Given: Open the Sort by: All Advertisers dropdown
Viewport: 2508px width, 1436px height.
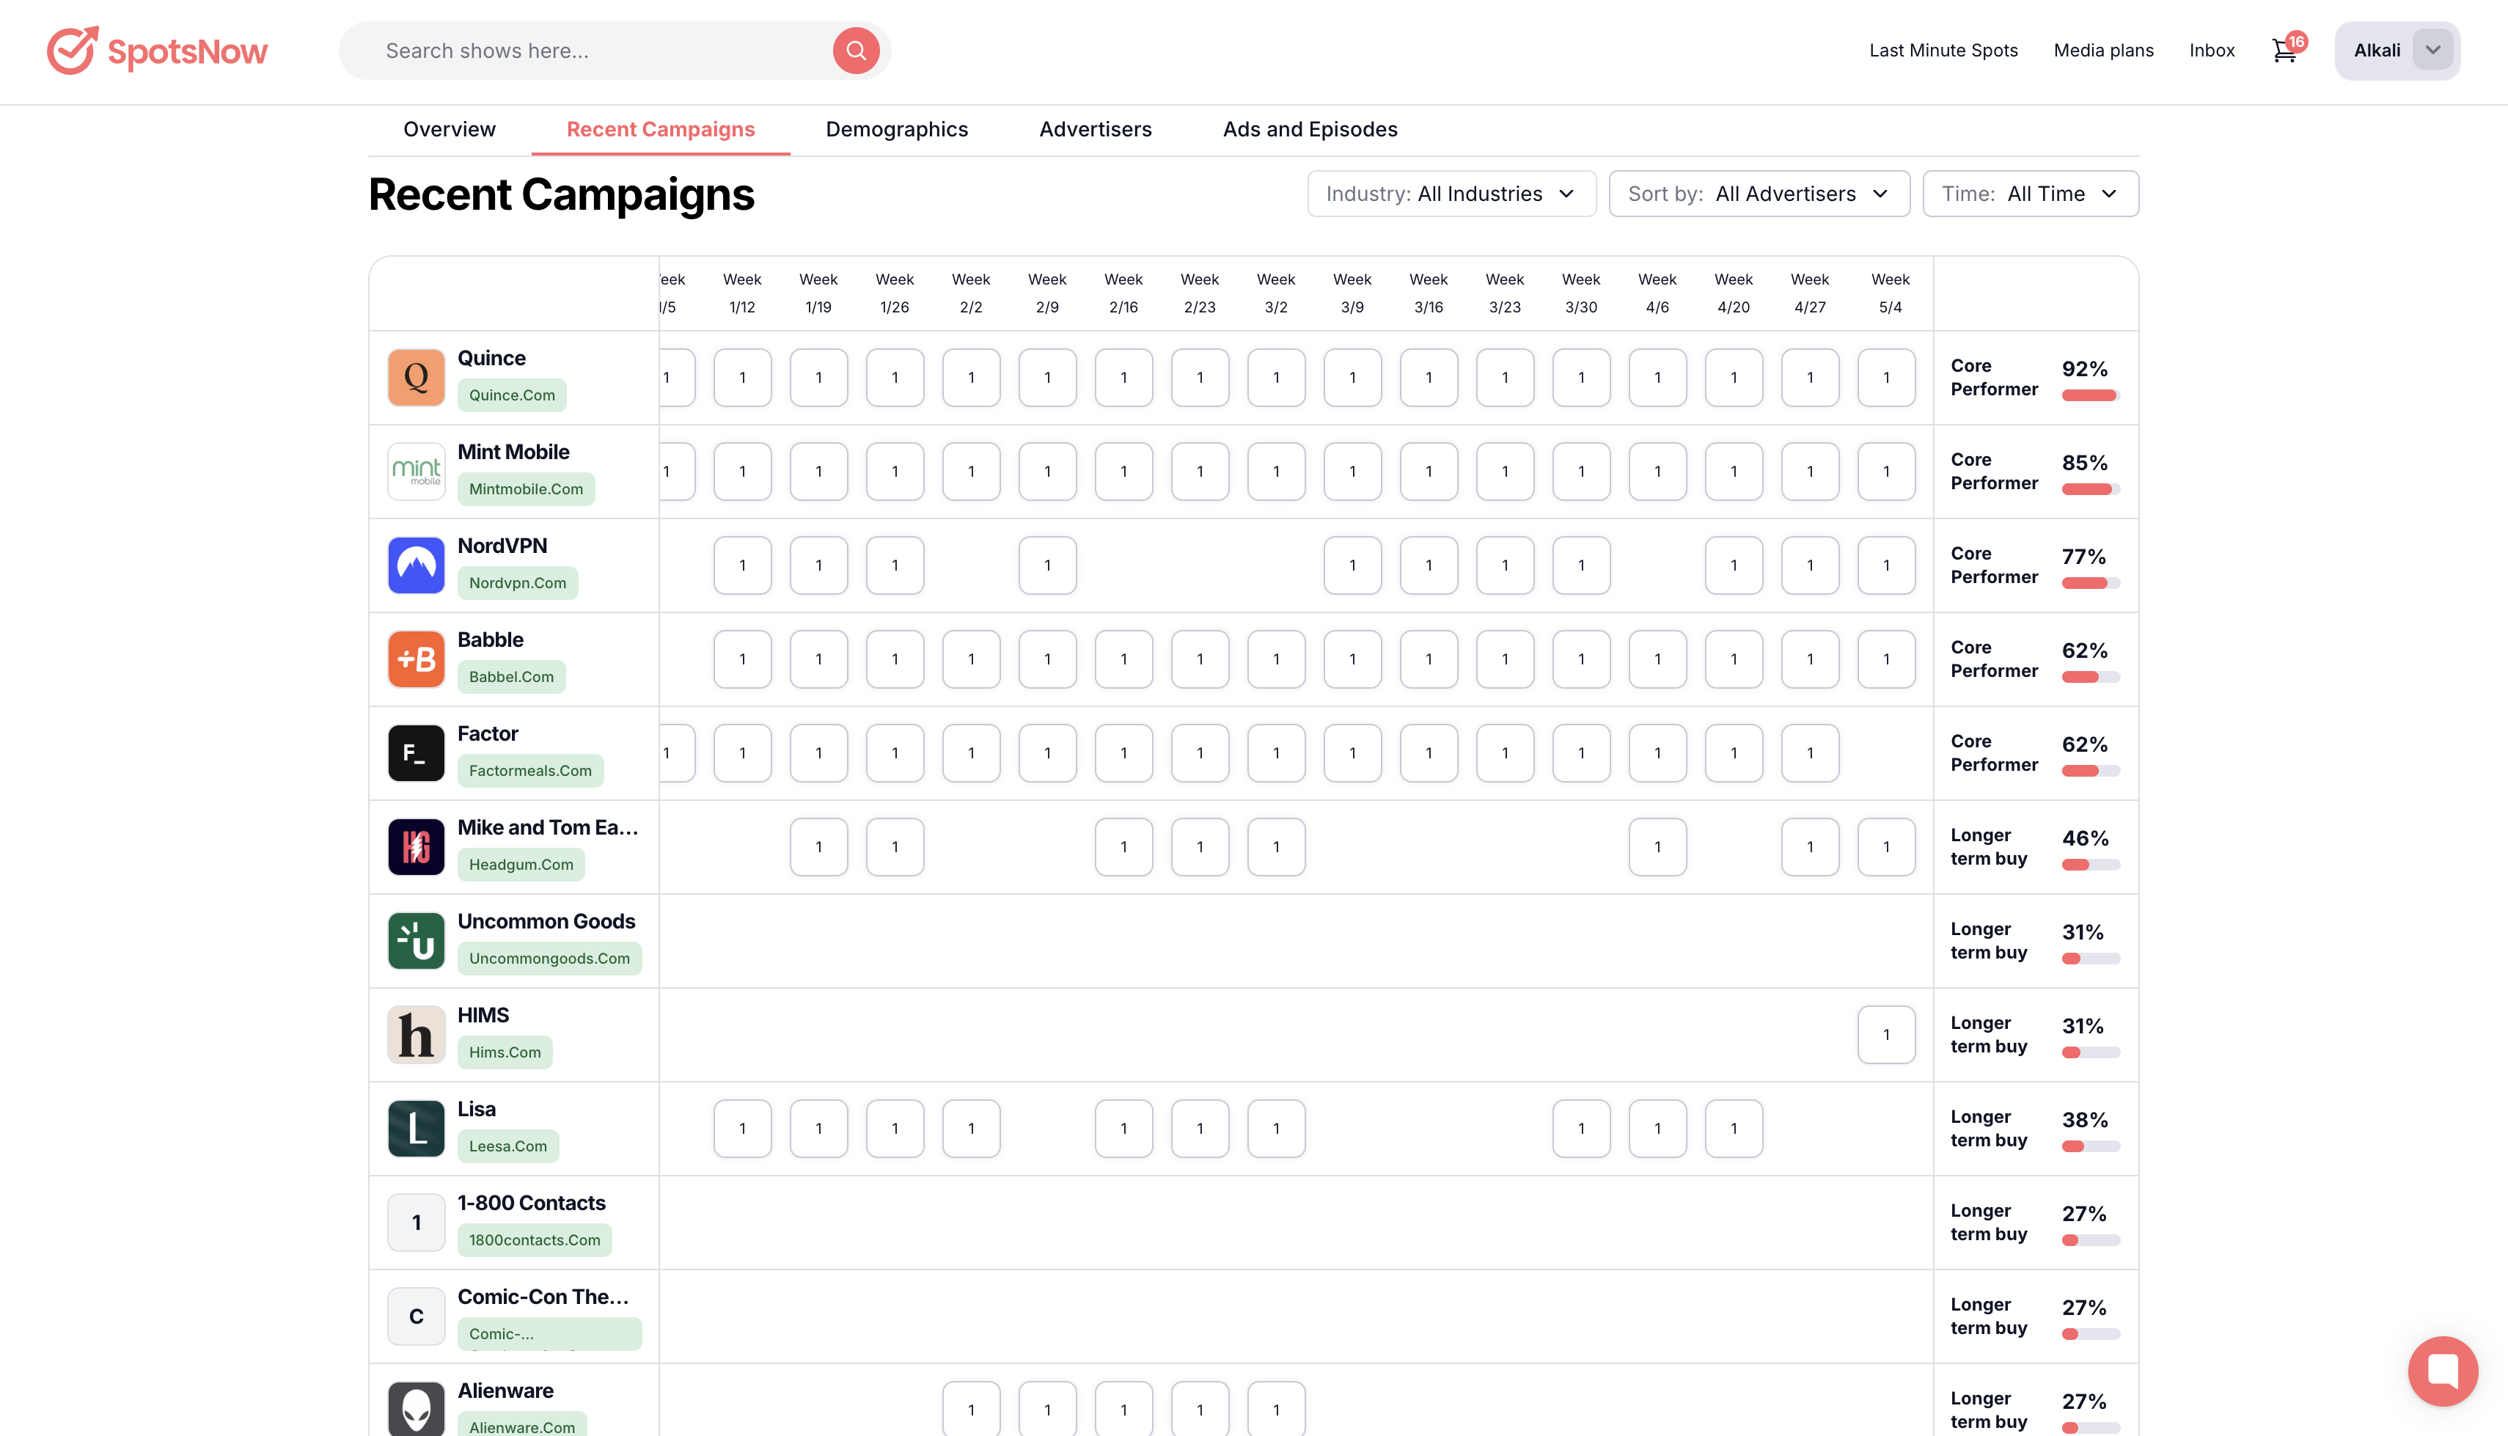Looking at the screenshot, I should coord(1759,194).
